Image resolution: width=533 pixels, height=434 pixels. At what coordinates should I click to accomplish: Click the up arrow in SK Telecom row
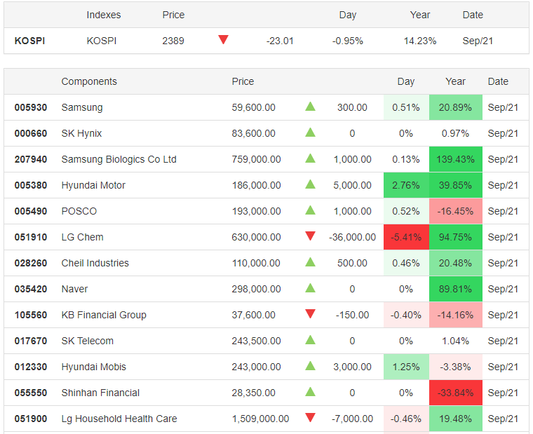(311, 340)
